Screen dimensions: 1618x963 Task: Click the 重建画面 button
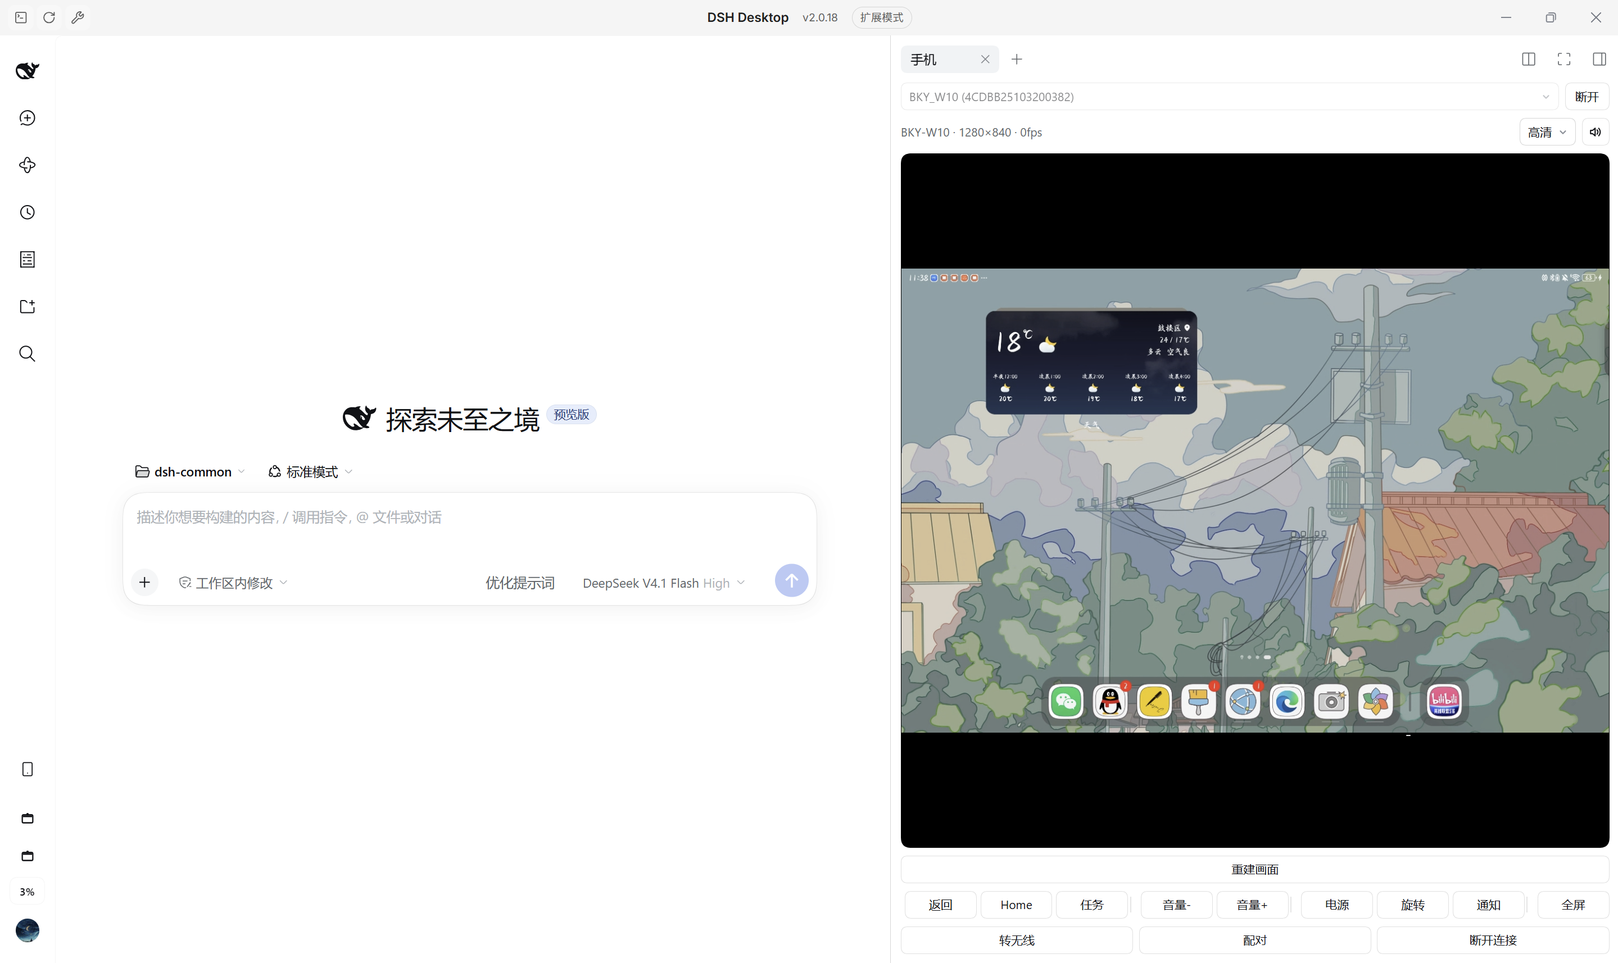click(1254, 869)
